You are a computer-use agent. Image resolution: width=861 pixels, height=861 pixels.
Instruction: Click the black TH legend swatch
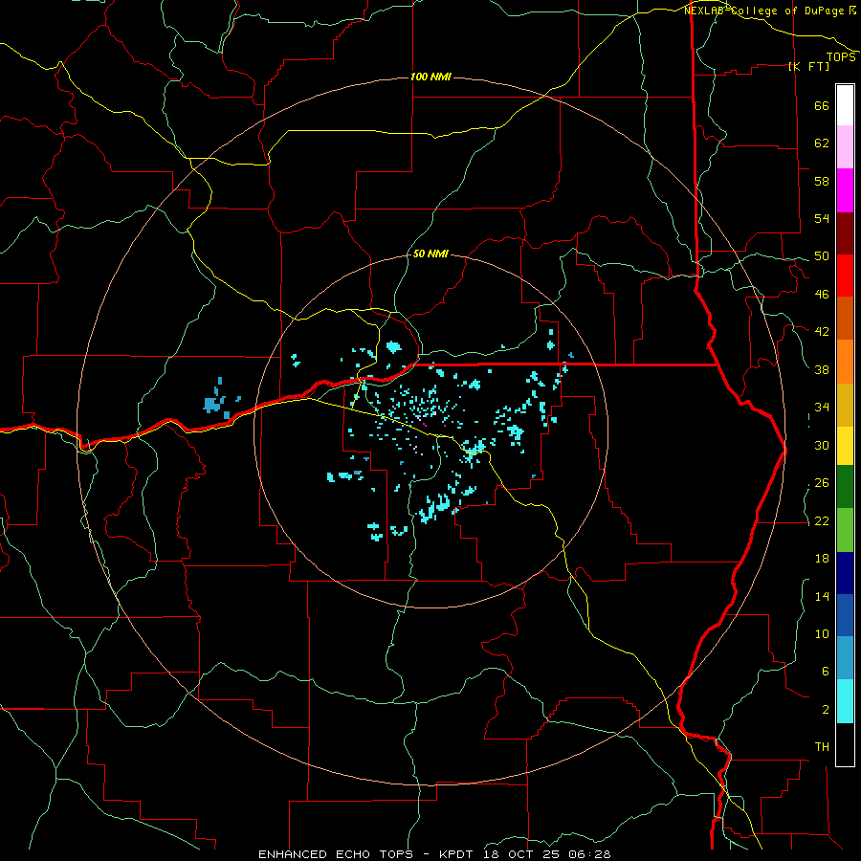click(845, 744)
